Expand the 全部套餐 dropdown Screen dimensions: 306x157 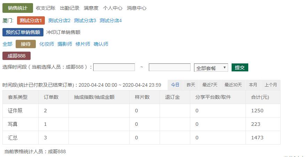pos(211,68)
